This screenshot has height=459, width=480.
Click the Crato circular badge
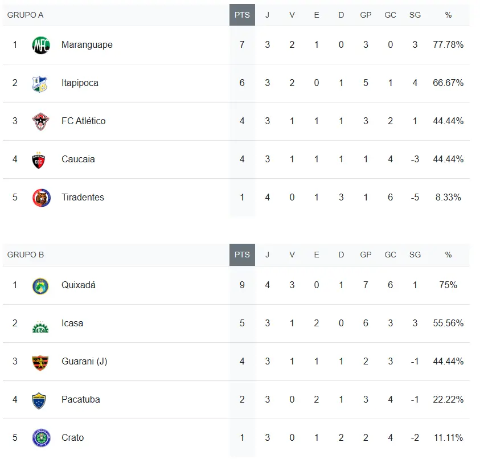pyautogui.click(x=41, y=438)
